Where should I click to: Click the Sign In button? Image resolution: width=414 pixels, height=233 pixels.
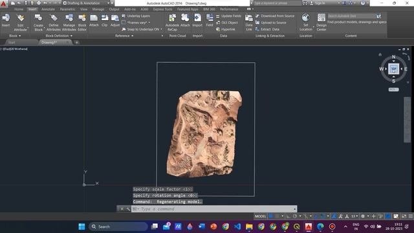click(318, 3)
